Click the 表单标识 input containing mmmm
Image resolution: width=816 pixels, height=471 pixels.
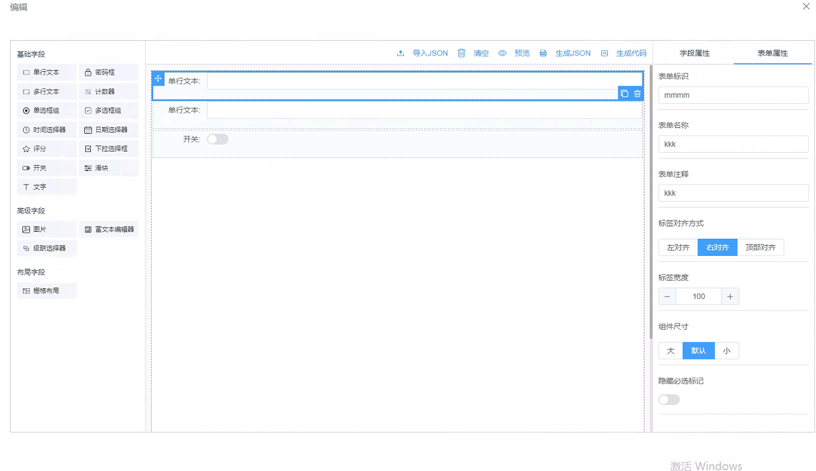point(733,95)
